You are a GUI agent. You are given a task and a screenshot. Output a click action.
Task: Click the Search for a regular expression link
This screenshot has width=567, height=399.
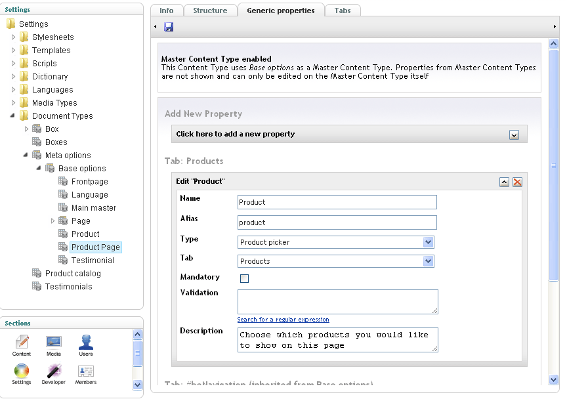283,320
